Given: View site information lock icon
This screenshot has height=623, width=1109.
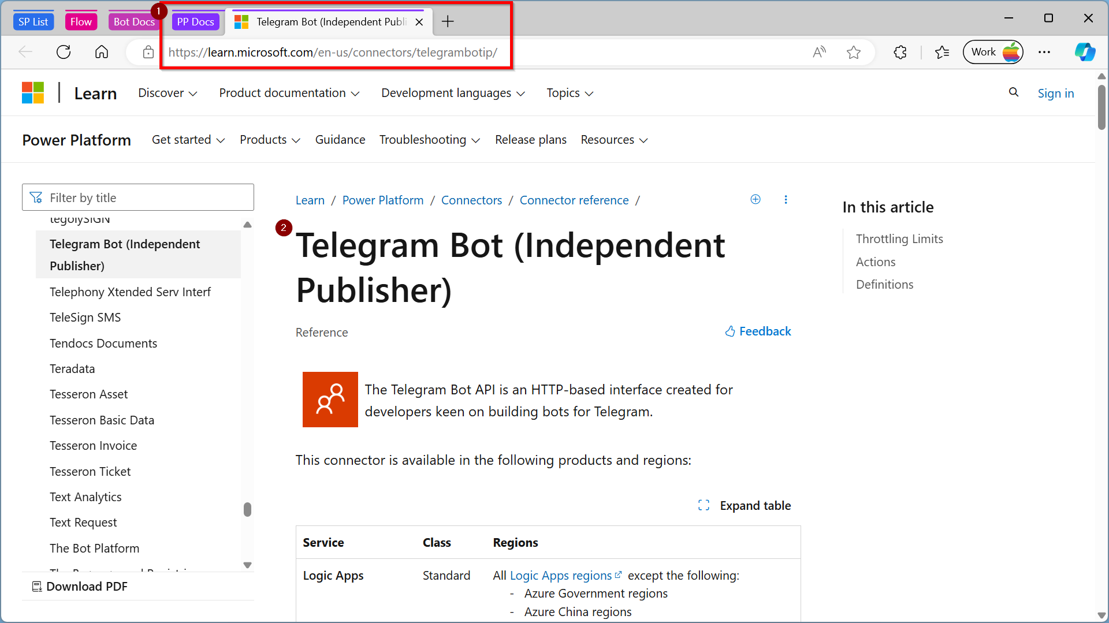Looking at the screenshot, I should pos(148,53).
